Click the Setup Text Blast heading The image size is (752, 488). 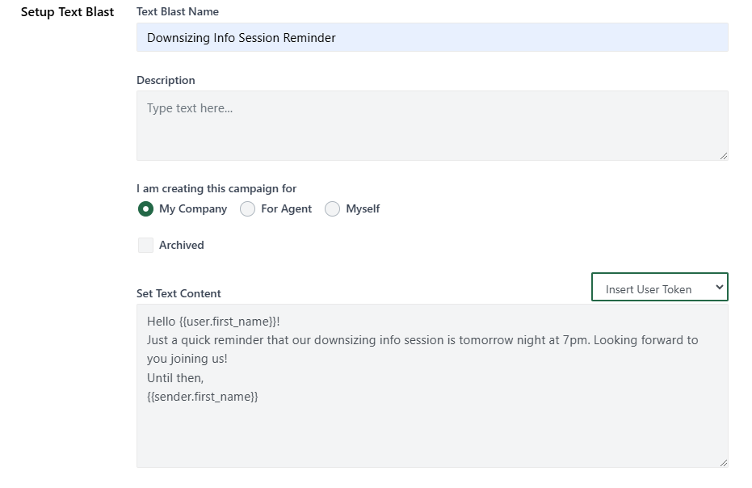tap(67, 12)
